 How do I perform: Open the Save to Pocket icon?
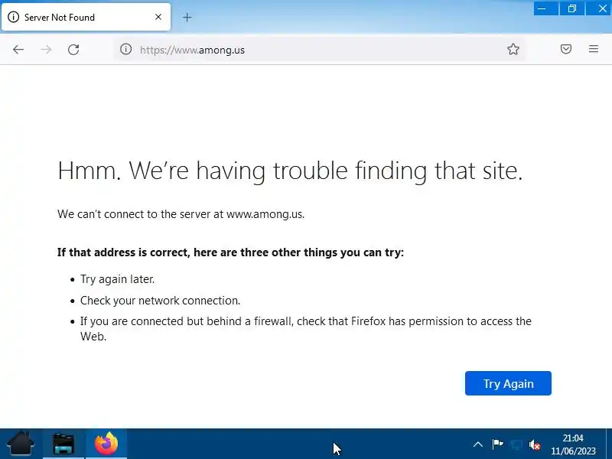[566, 50]
